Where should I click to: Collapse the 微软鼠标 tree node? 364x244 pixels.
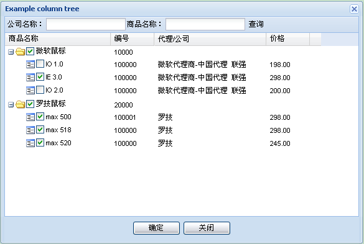(11, 52)
